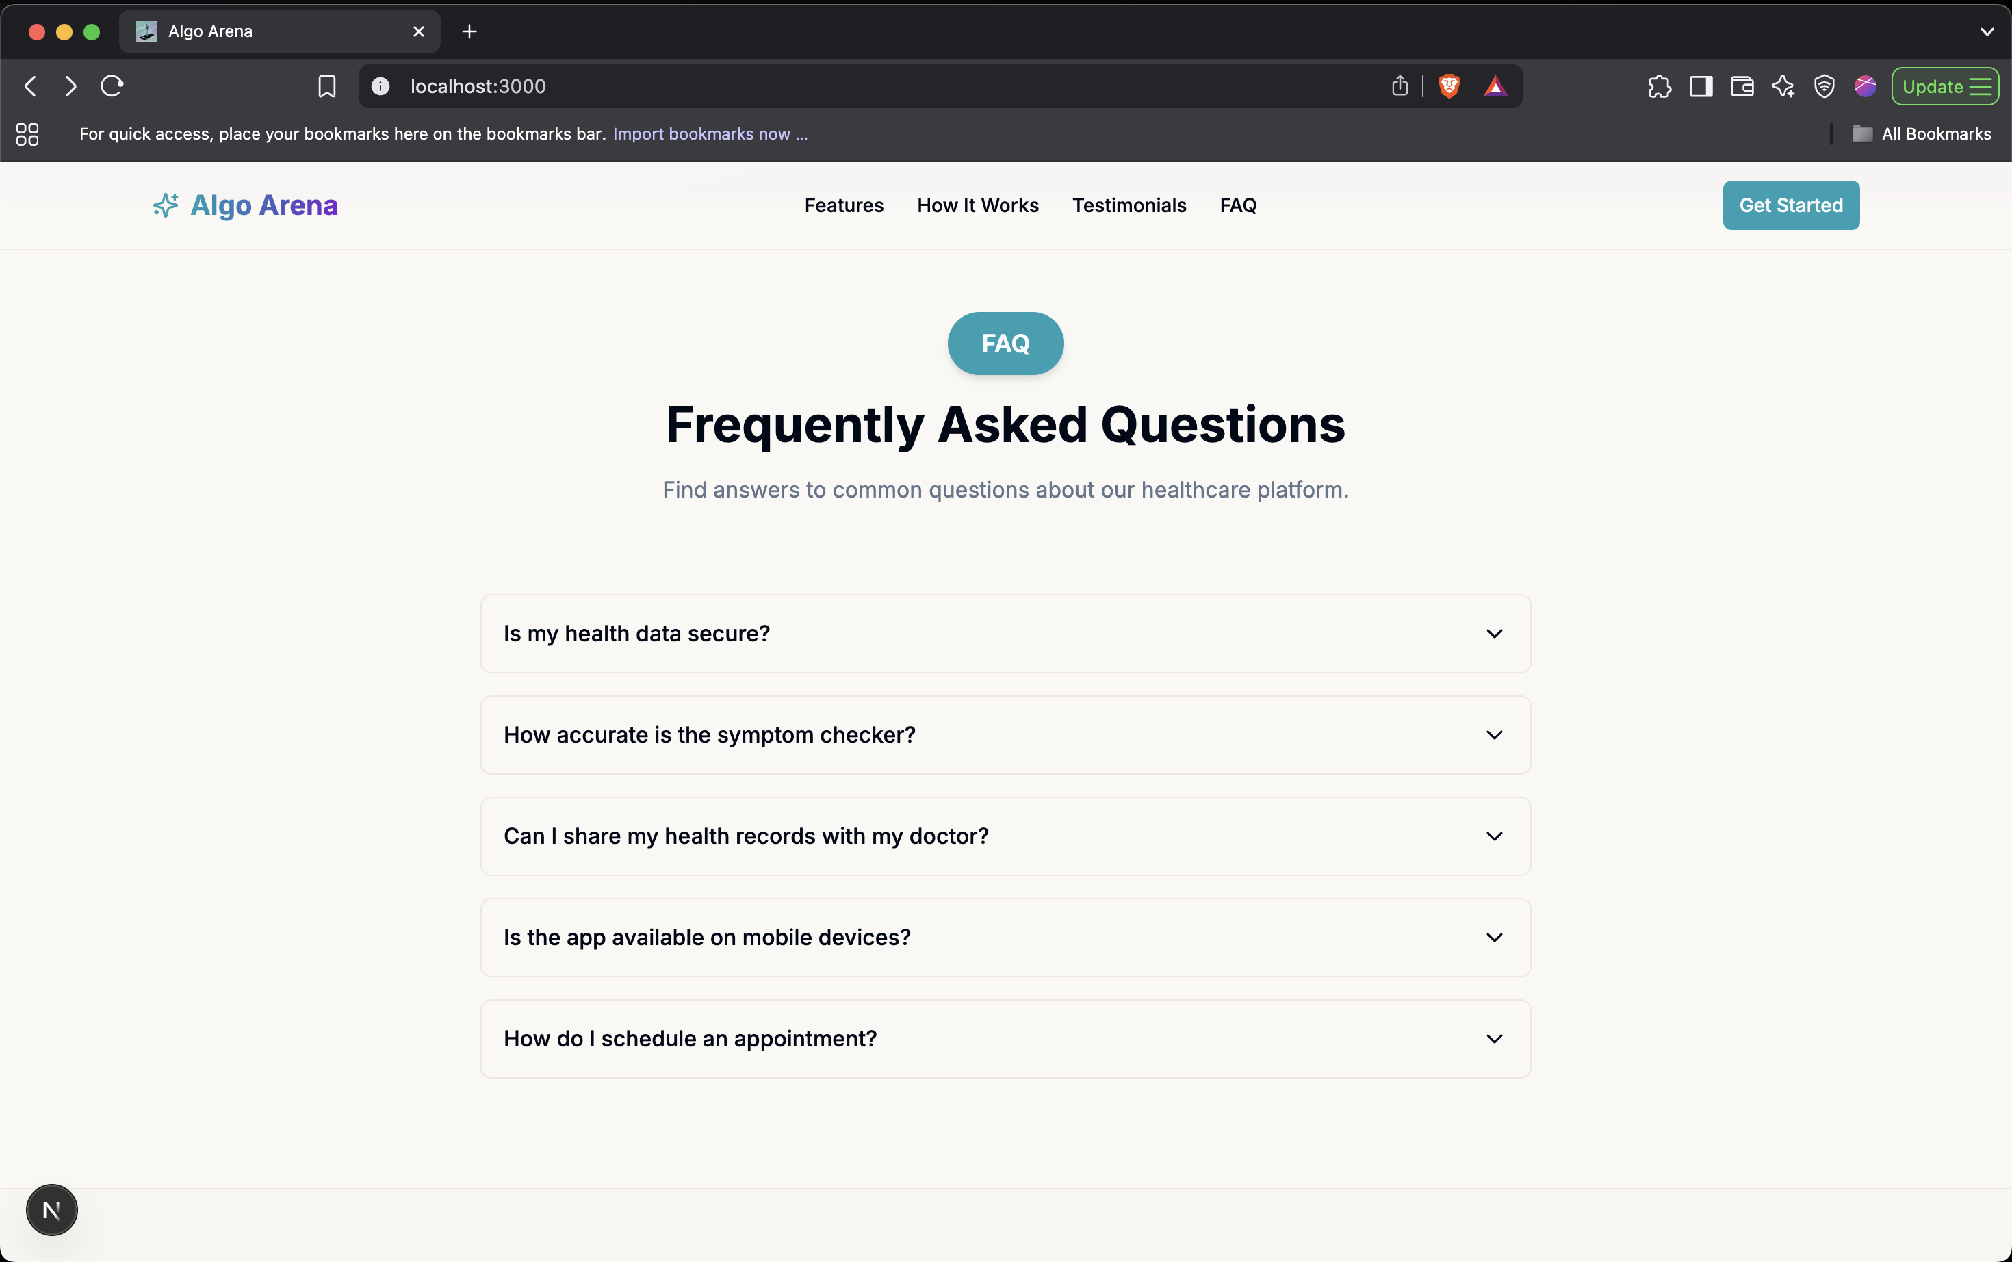The image size is (2012, 1262).
Task: Open the extensions puzzle icon
Action: coord(1659,86)
